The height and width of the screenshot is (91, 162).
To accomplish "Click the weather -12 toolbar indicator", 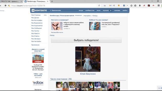I will [x=112, y=6].
